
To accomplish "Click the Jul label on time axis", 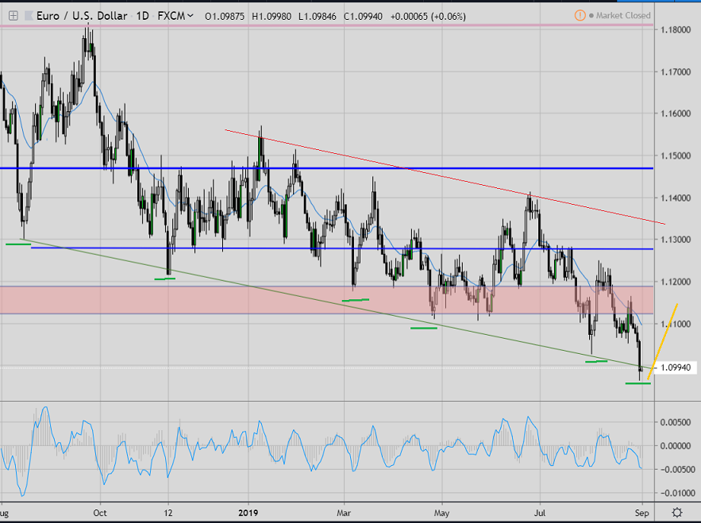I will (x=540, y=513).
